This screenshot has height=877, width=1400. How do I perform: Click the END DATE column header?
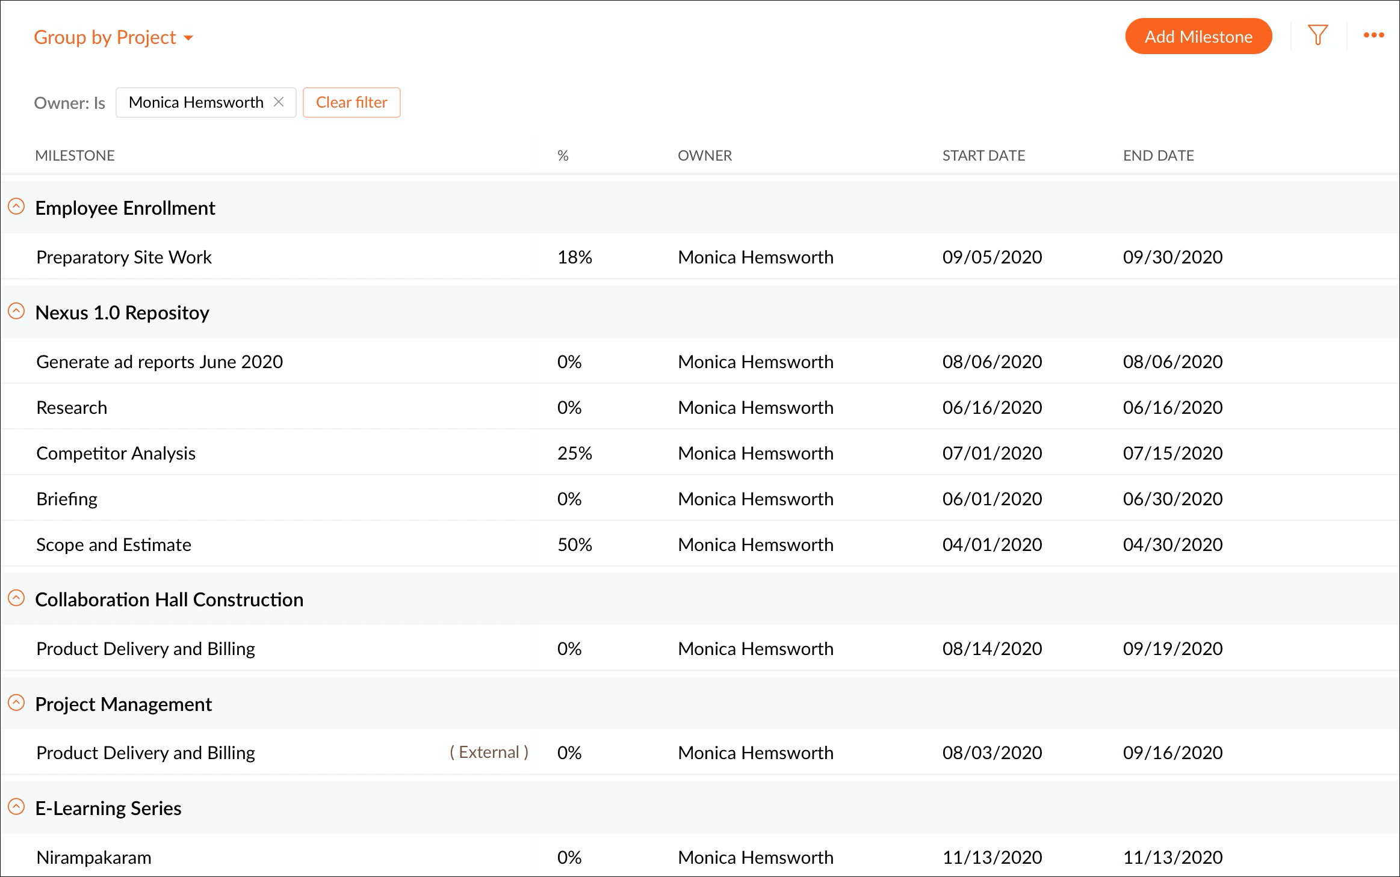click(1158, 156)
